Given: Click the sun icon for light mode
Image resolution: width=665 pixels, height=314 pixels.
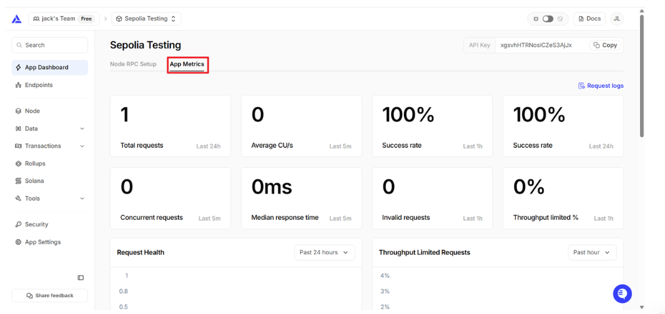Looking at the screenshot, I should tap(536, 19).
